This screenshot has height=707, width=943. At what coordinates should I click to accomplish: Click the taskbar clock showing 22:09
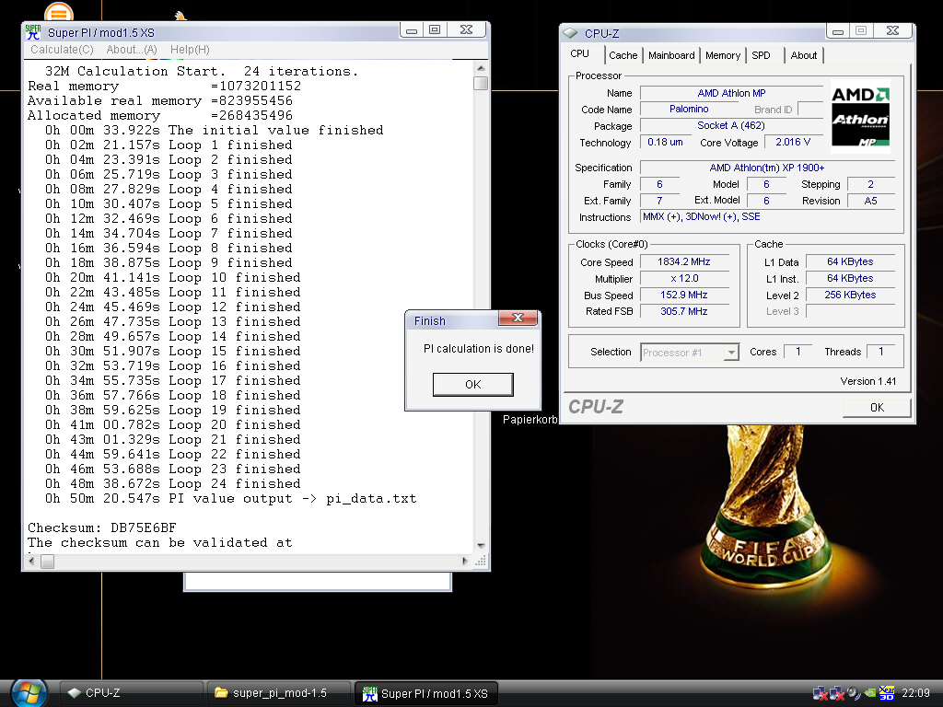(x=915, y=693)
